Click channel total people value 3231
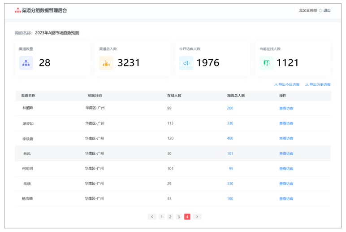Screen dimensions: 346x232 (x=129, y=63)
